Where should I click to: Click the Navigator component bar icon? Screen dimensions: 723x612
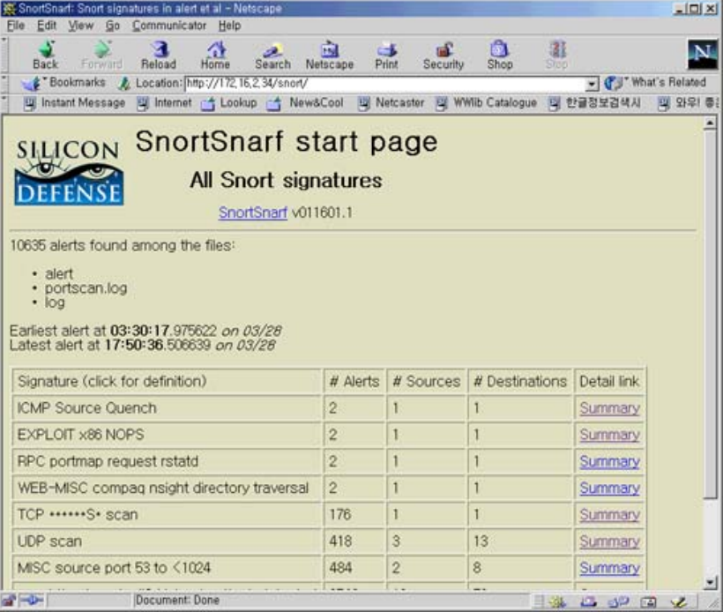557,601
